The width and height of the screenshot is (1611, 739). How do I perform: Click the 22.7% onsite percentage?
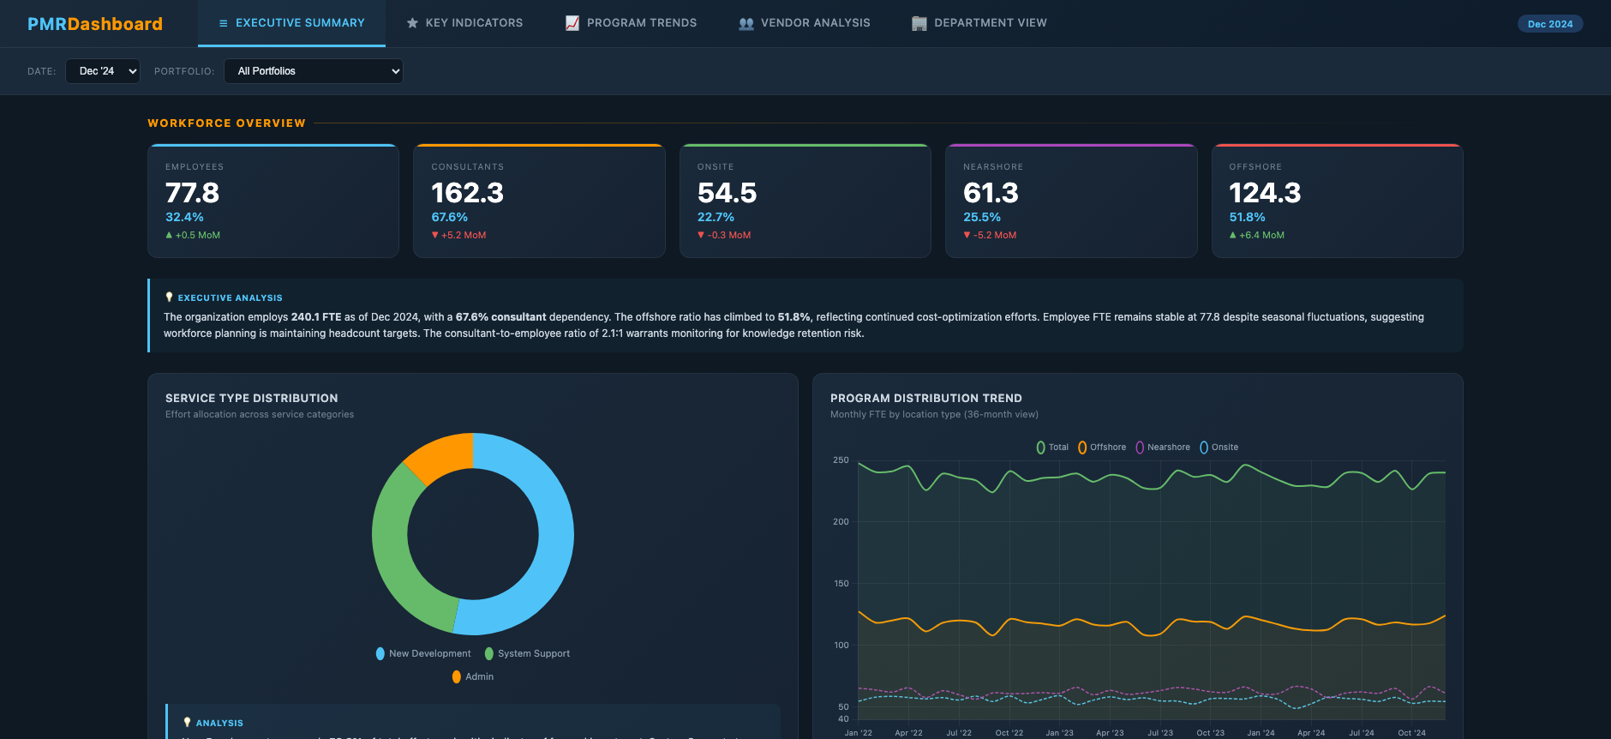[x=716, y=217]
